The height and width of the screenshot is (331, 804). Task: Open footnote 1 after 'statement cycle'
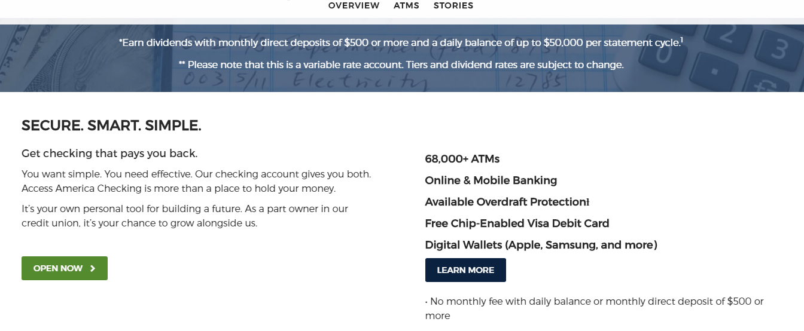click(x=681, y=39)
